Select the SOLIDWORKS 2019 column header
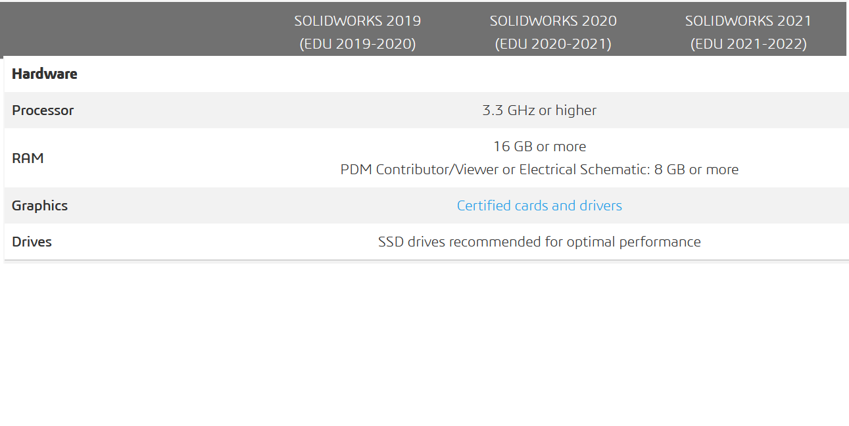 pos(358,32)
